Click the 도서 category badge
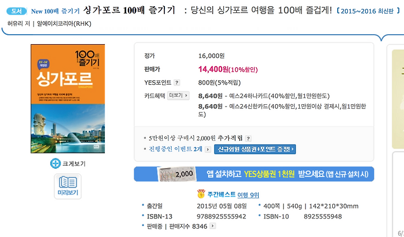The image size is (404, 237). (x=16, y=11)
